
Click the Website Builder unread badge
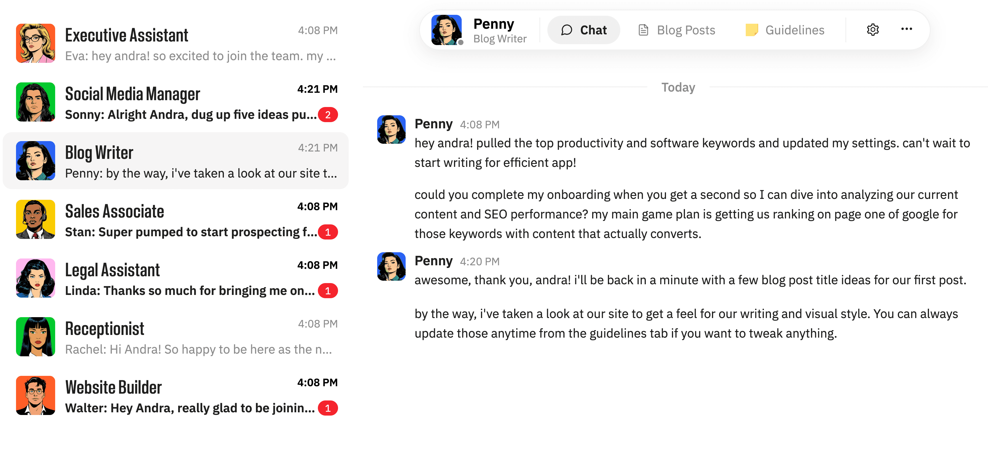click(x=328, y=408)
